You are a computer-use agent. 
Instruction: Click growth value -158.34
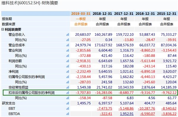click(85, 98)
